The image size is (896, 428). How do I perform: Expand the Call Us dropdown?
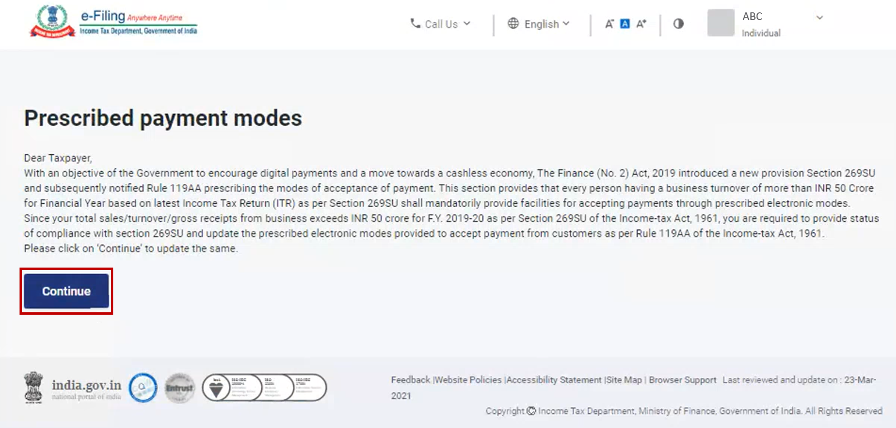click(x=440, y=24)
